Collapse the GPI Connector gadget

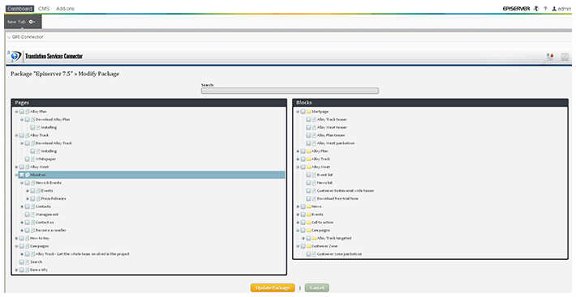(9, 37)
